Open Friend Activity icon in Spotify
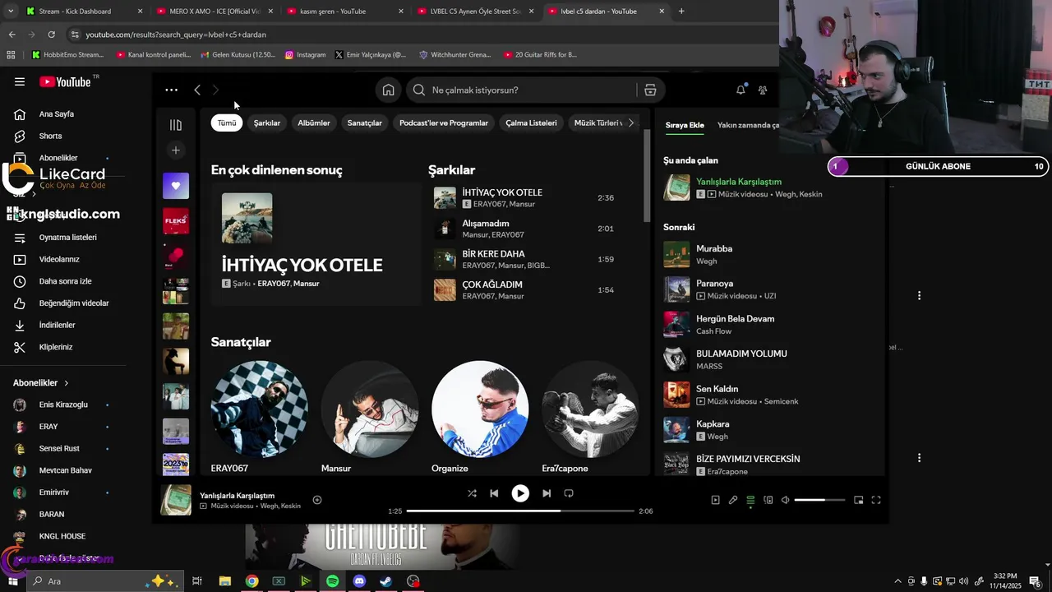 coord(763,90)
